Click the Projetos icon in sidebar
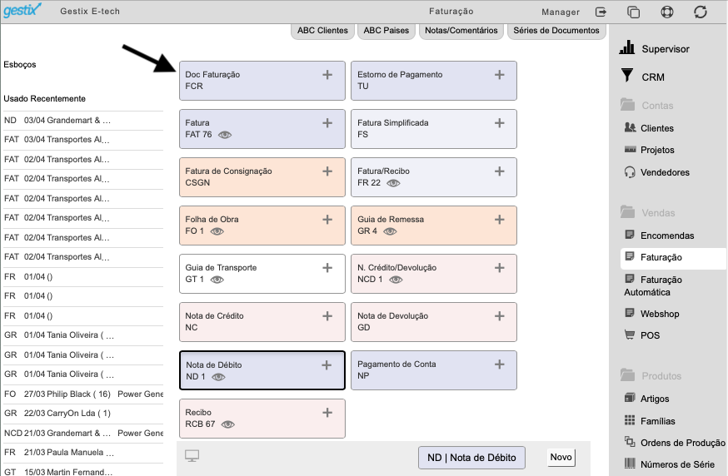728x476 pixels. coord(630,150)
